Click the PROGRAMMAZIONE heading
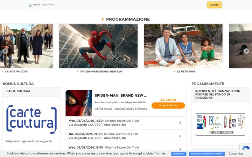 (x=128, y=20)
